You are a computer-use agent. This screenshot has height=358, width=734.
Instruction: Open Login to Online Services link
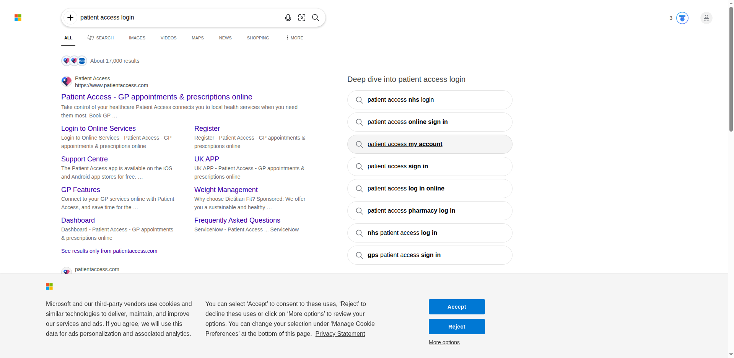coord(98,129)
